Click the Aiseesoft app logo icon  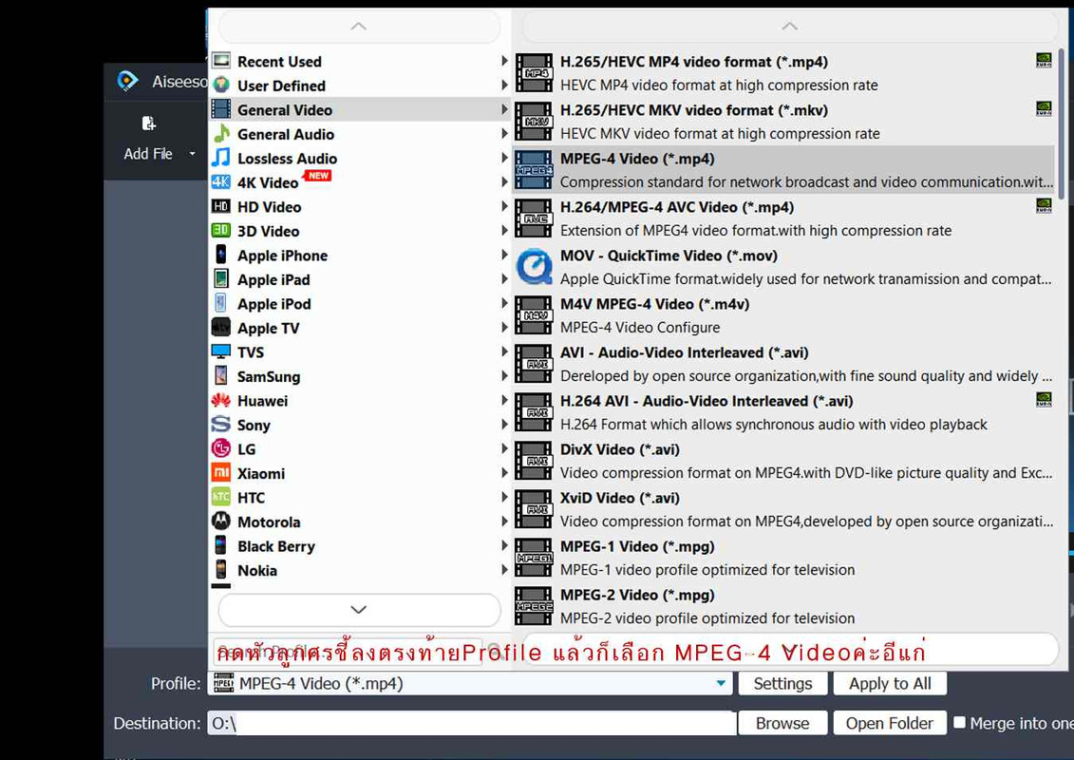127,81
